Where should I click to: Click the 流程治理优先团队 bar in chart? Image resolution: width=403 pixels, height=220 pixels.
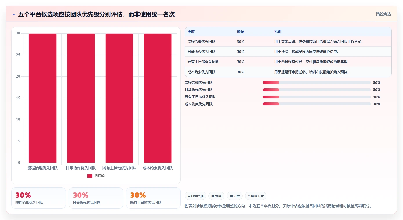click(x=42, y=98)
